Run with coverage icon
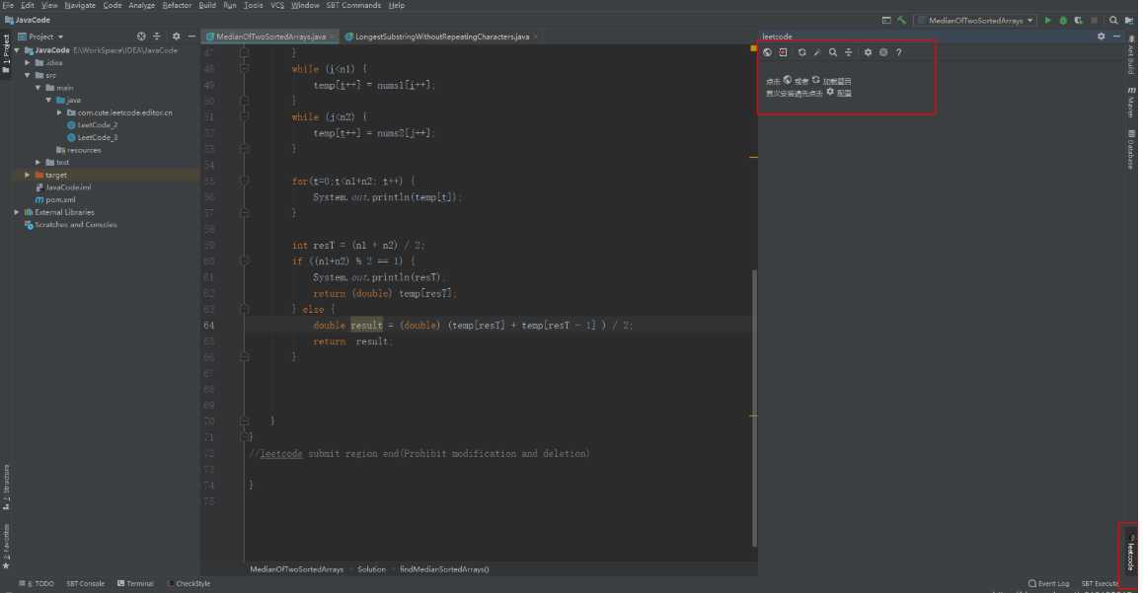 click(1078, 21)
